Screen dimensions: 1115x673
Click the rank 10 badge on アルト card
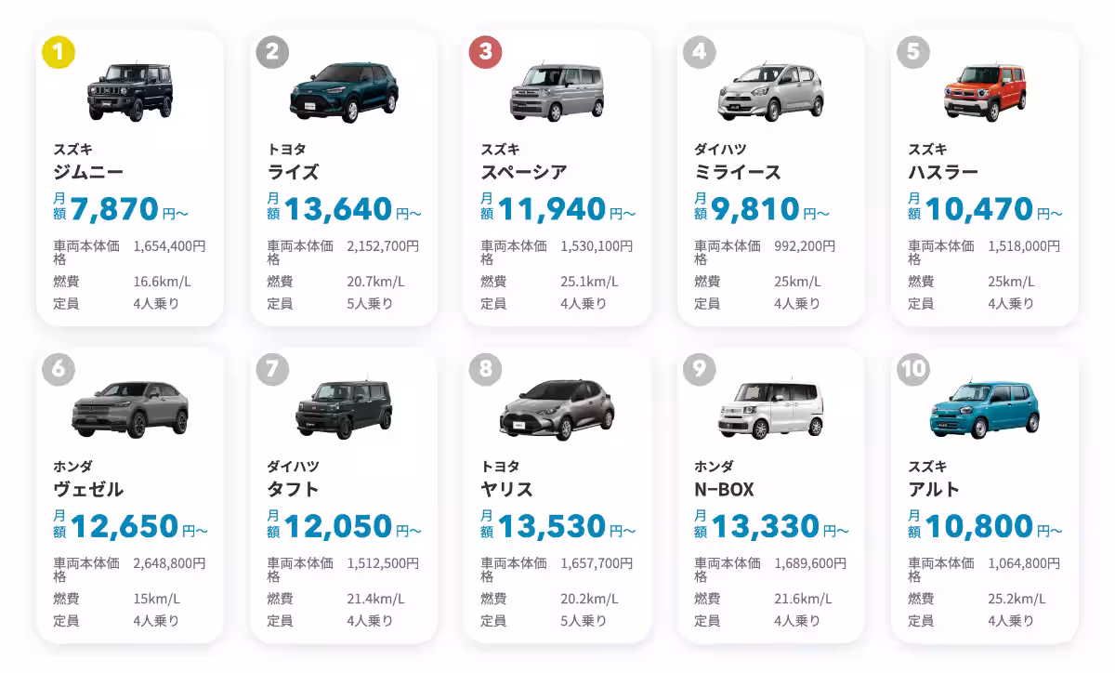[x=913, y=369]
